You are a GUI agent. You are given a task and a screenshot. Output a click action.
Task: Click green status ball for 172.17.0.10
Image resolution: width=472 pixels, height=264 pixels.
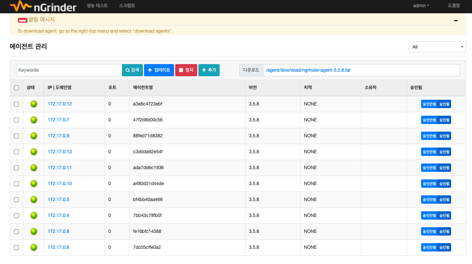(x=34, y=184)
